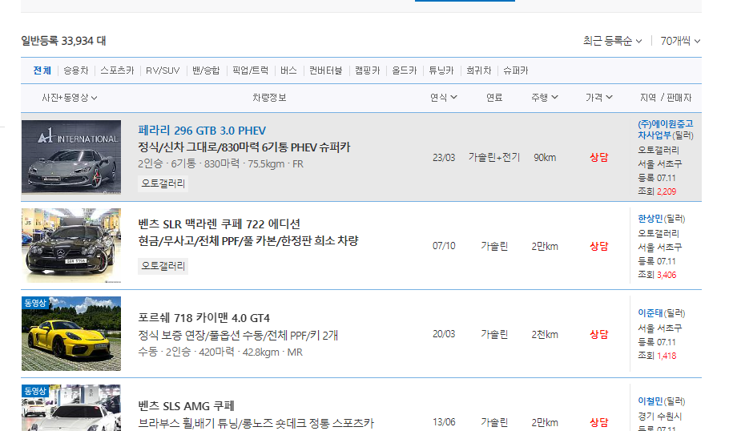Click the 조회 2,209 view count
Screen dimensions: 729x431
pyautogui.click(x=657, y=191)
